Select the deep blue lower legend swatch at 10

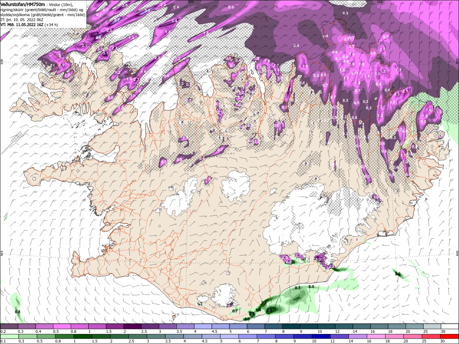pos(320,336)
